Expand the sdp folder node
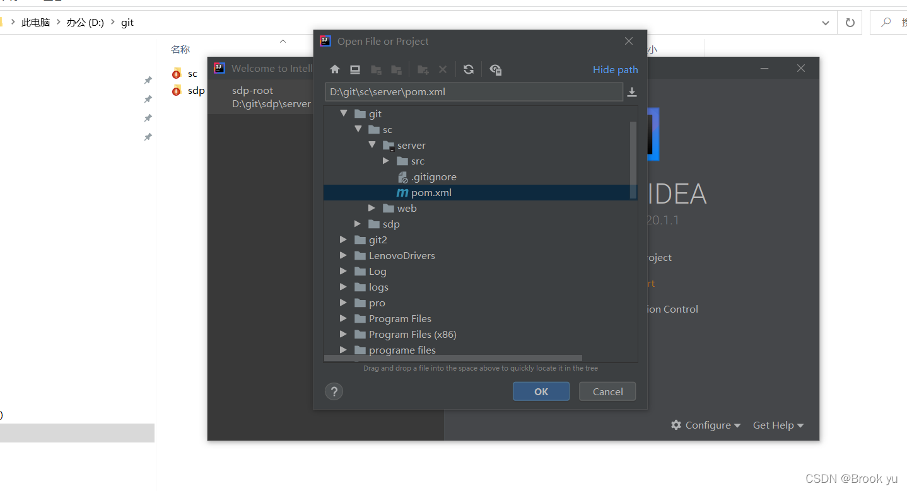The image size is (907, 491). (x=358, y=224)
